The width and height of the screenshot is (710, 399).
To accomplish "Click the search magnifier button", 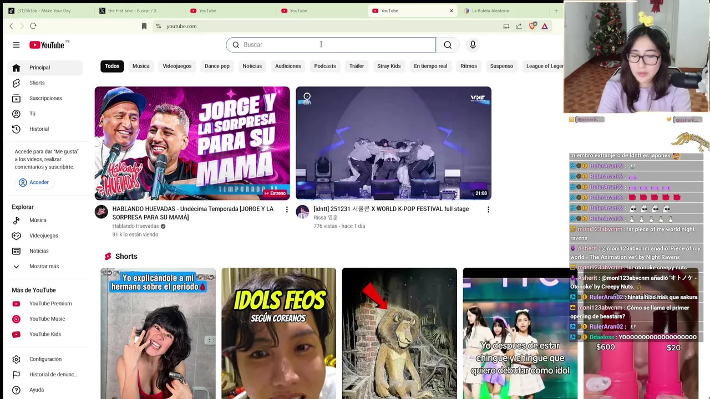I will coord(448,45).
